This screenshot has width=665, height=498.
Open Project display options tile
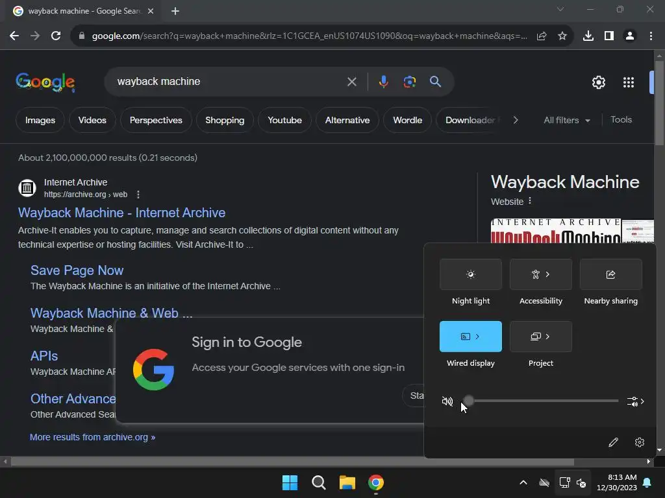541,337
